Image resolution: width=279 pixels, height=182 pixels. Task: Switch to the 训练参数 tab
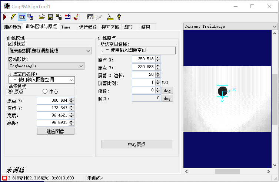click(x=13, y=27)
